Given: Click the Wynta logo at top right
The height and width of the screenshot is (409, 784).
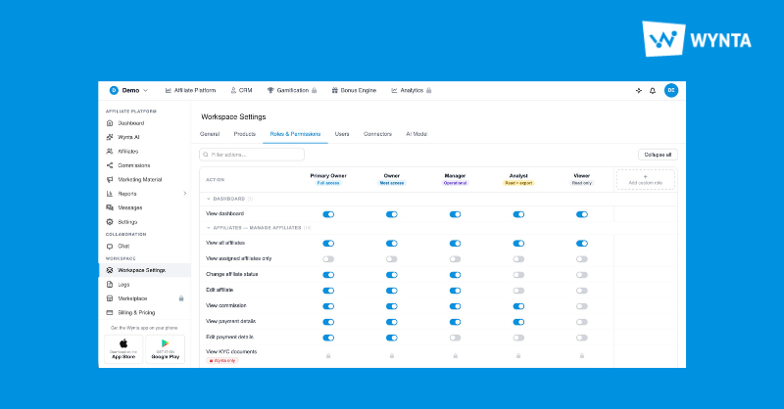Looking at the screenshot, I should (697, 39).
